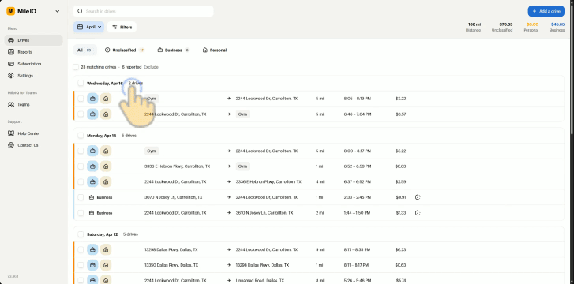Switch to the Unclassified tab
The image size is (574, 284).
click(125, 50)
